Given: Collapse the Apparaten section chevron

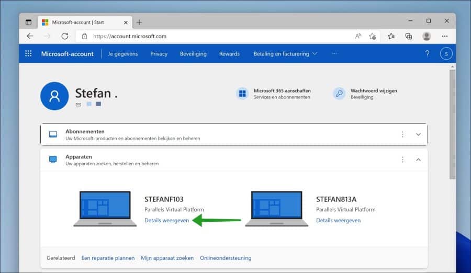Looking at the screenshot, I should [418, 160].
